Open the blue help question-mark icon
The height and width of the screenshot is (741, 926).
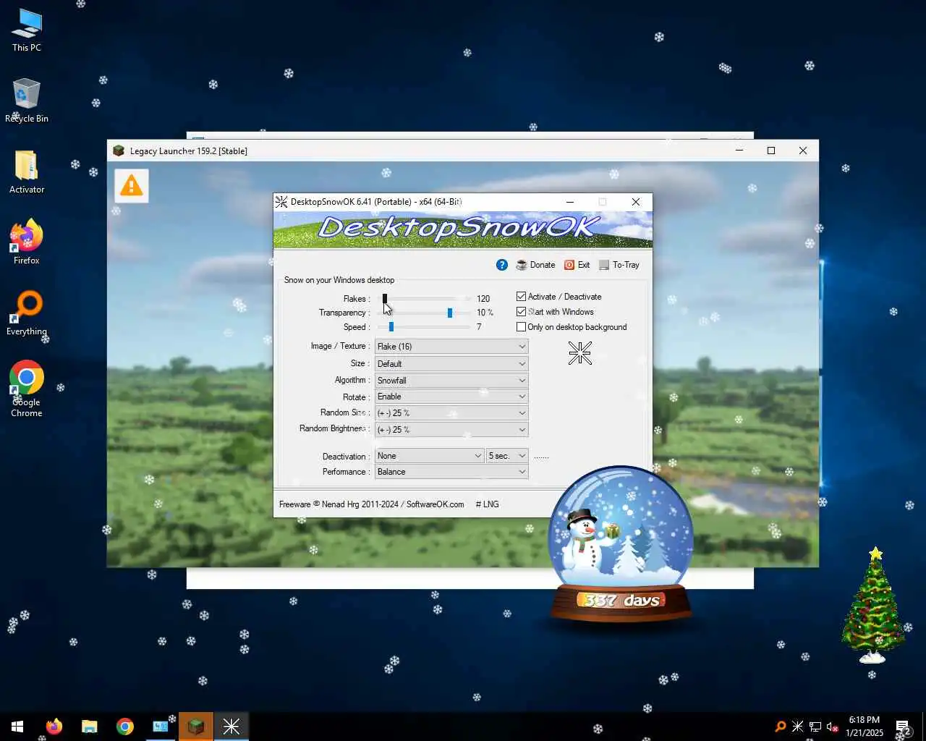click(x=502, y=265)
